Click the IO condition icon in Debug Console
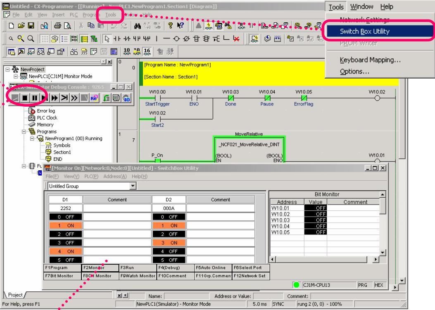 point(126,98)
